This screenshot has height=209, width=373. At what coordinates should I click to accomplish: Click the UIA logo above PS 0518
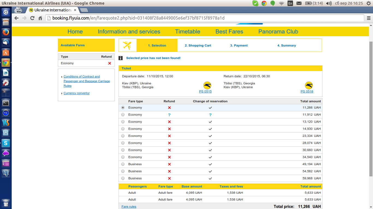pos(309,85)
